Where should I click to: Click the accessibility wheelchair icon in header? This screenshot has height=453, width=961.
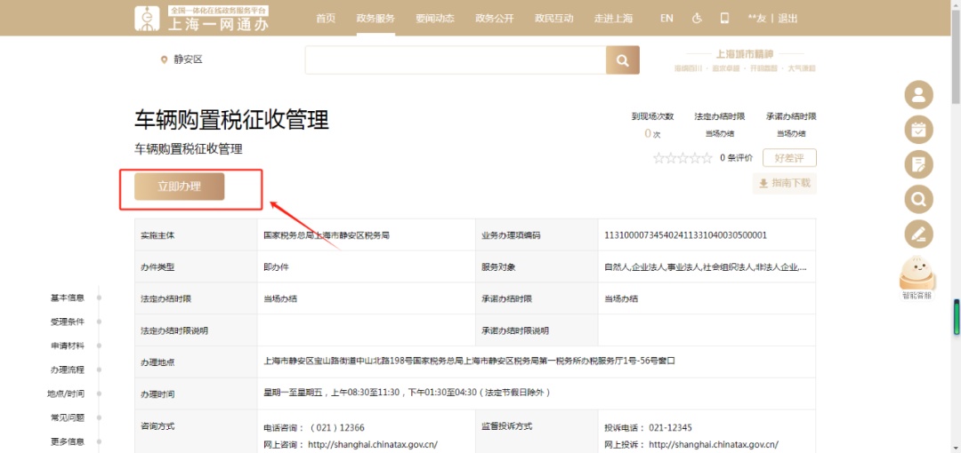697,19
